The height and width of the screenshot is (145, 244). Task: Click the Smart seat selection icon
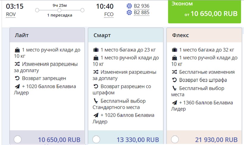[96, 101]
